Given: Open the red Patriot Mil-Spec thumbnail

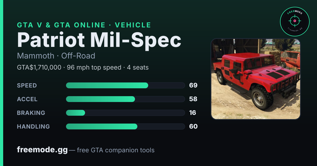Looking at the screenshot, I should (256, 79).
